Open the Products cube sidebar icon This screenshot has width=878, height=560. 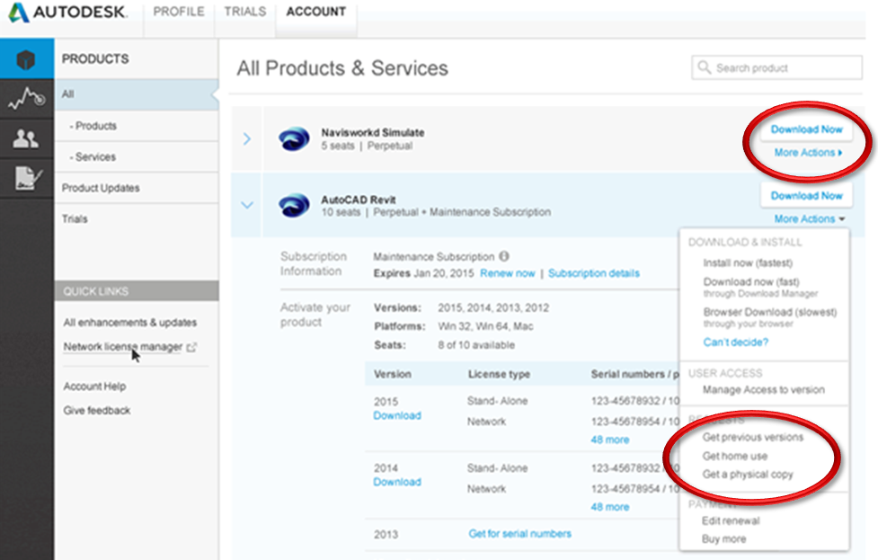tap(26, 58)
